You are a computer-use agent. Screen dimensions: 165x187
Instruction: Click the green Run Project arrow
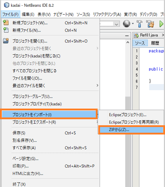click(x=161, y=24)
